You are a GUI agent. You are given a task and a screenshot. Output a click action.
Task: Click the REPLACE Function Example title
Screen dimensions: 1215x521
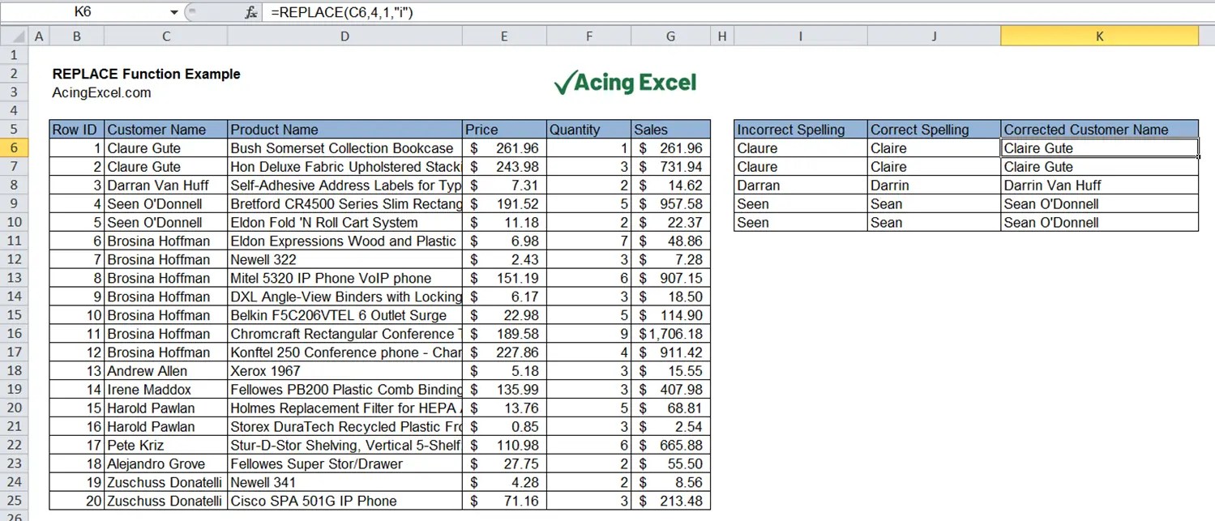(146, 74)
